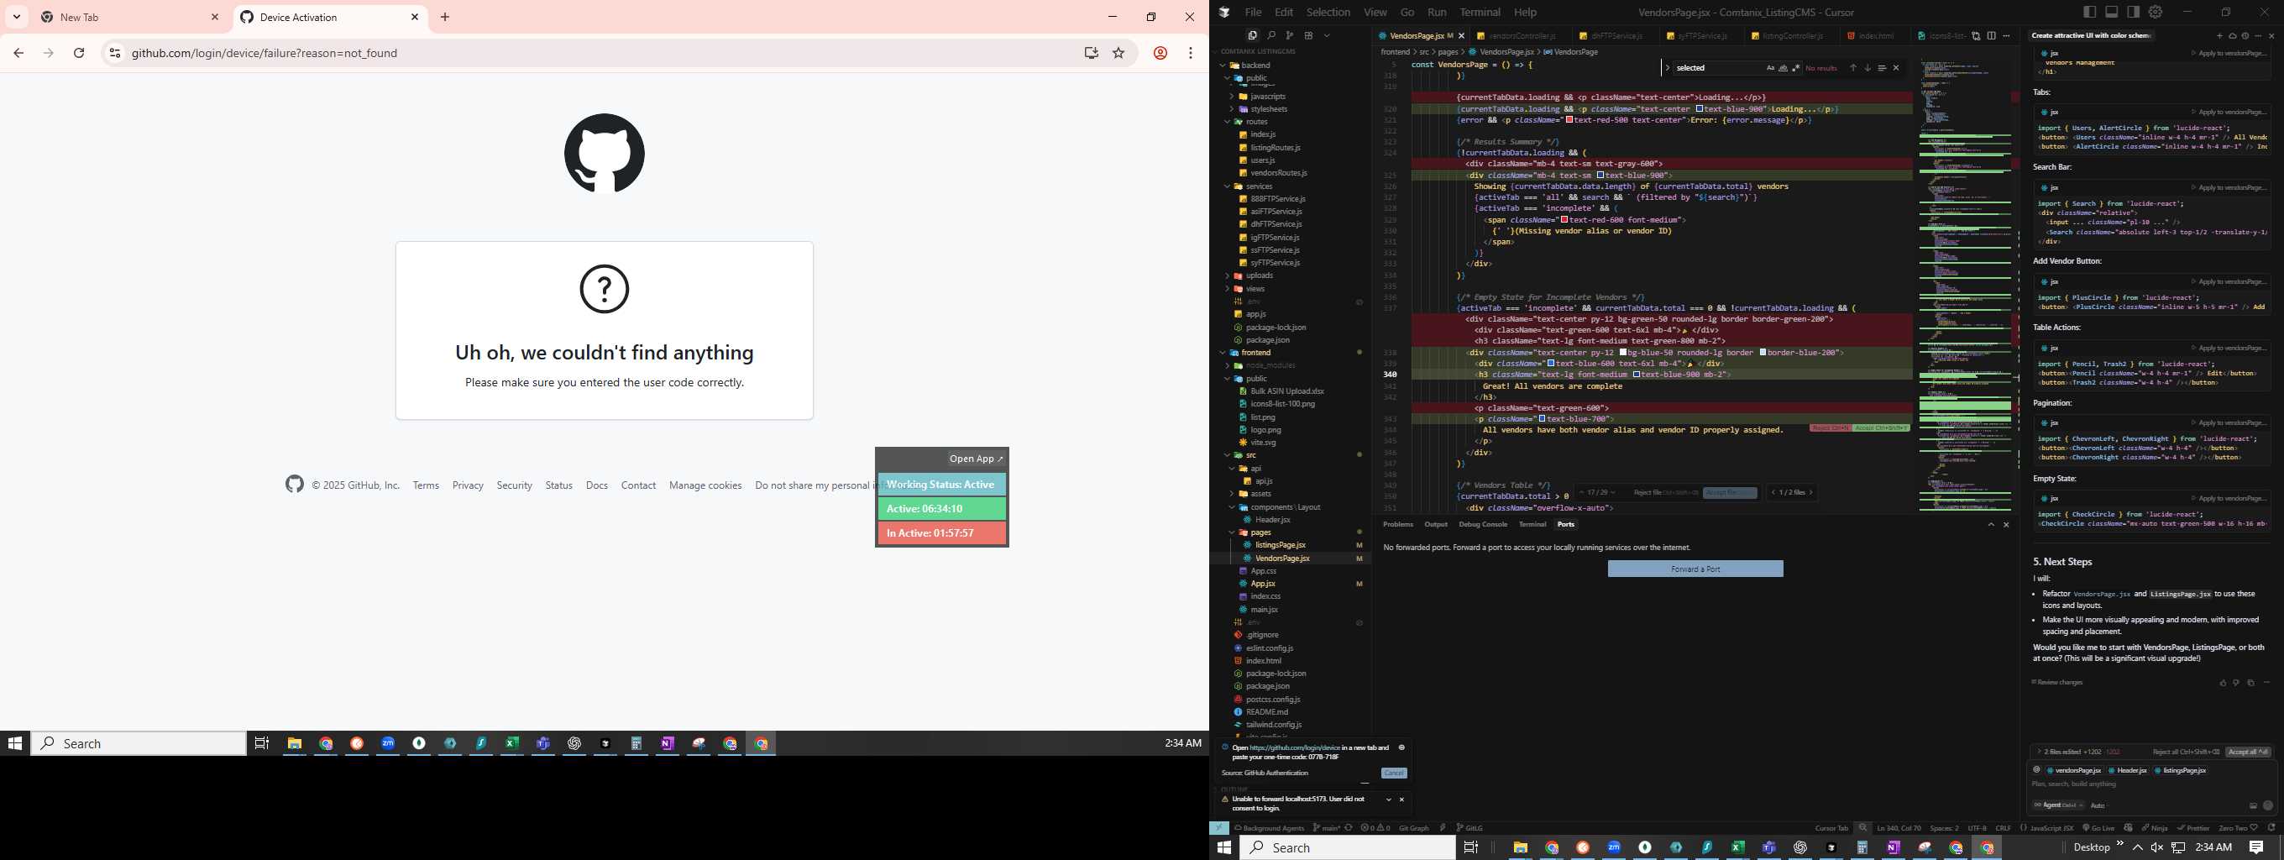This screenshot has height=860, width=2284.
Task: Toggle Use Regular Expression in find widget
Action: click(x=1796, y=68)
